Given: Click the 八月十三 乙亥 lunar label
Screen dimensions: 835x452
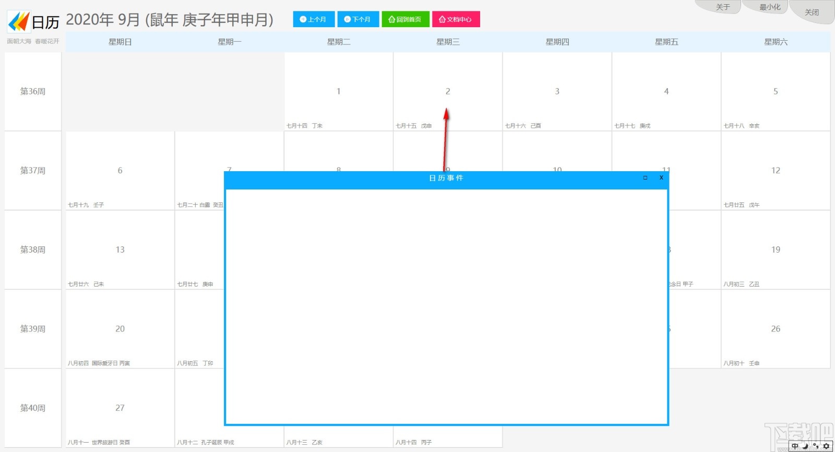Looking at the screenshot, I should pos(304,443).
